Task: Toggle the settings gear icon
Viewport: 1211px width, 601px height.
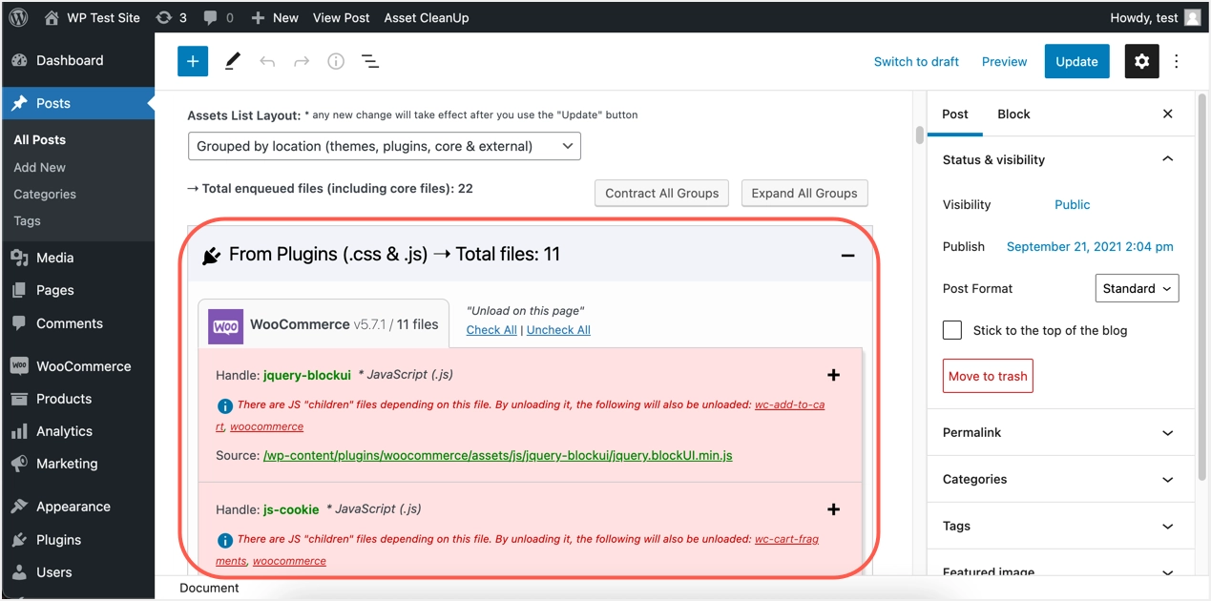Action: [x=1141, y=61]
